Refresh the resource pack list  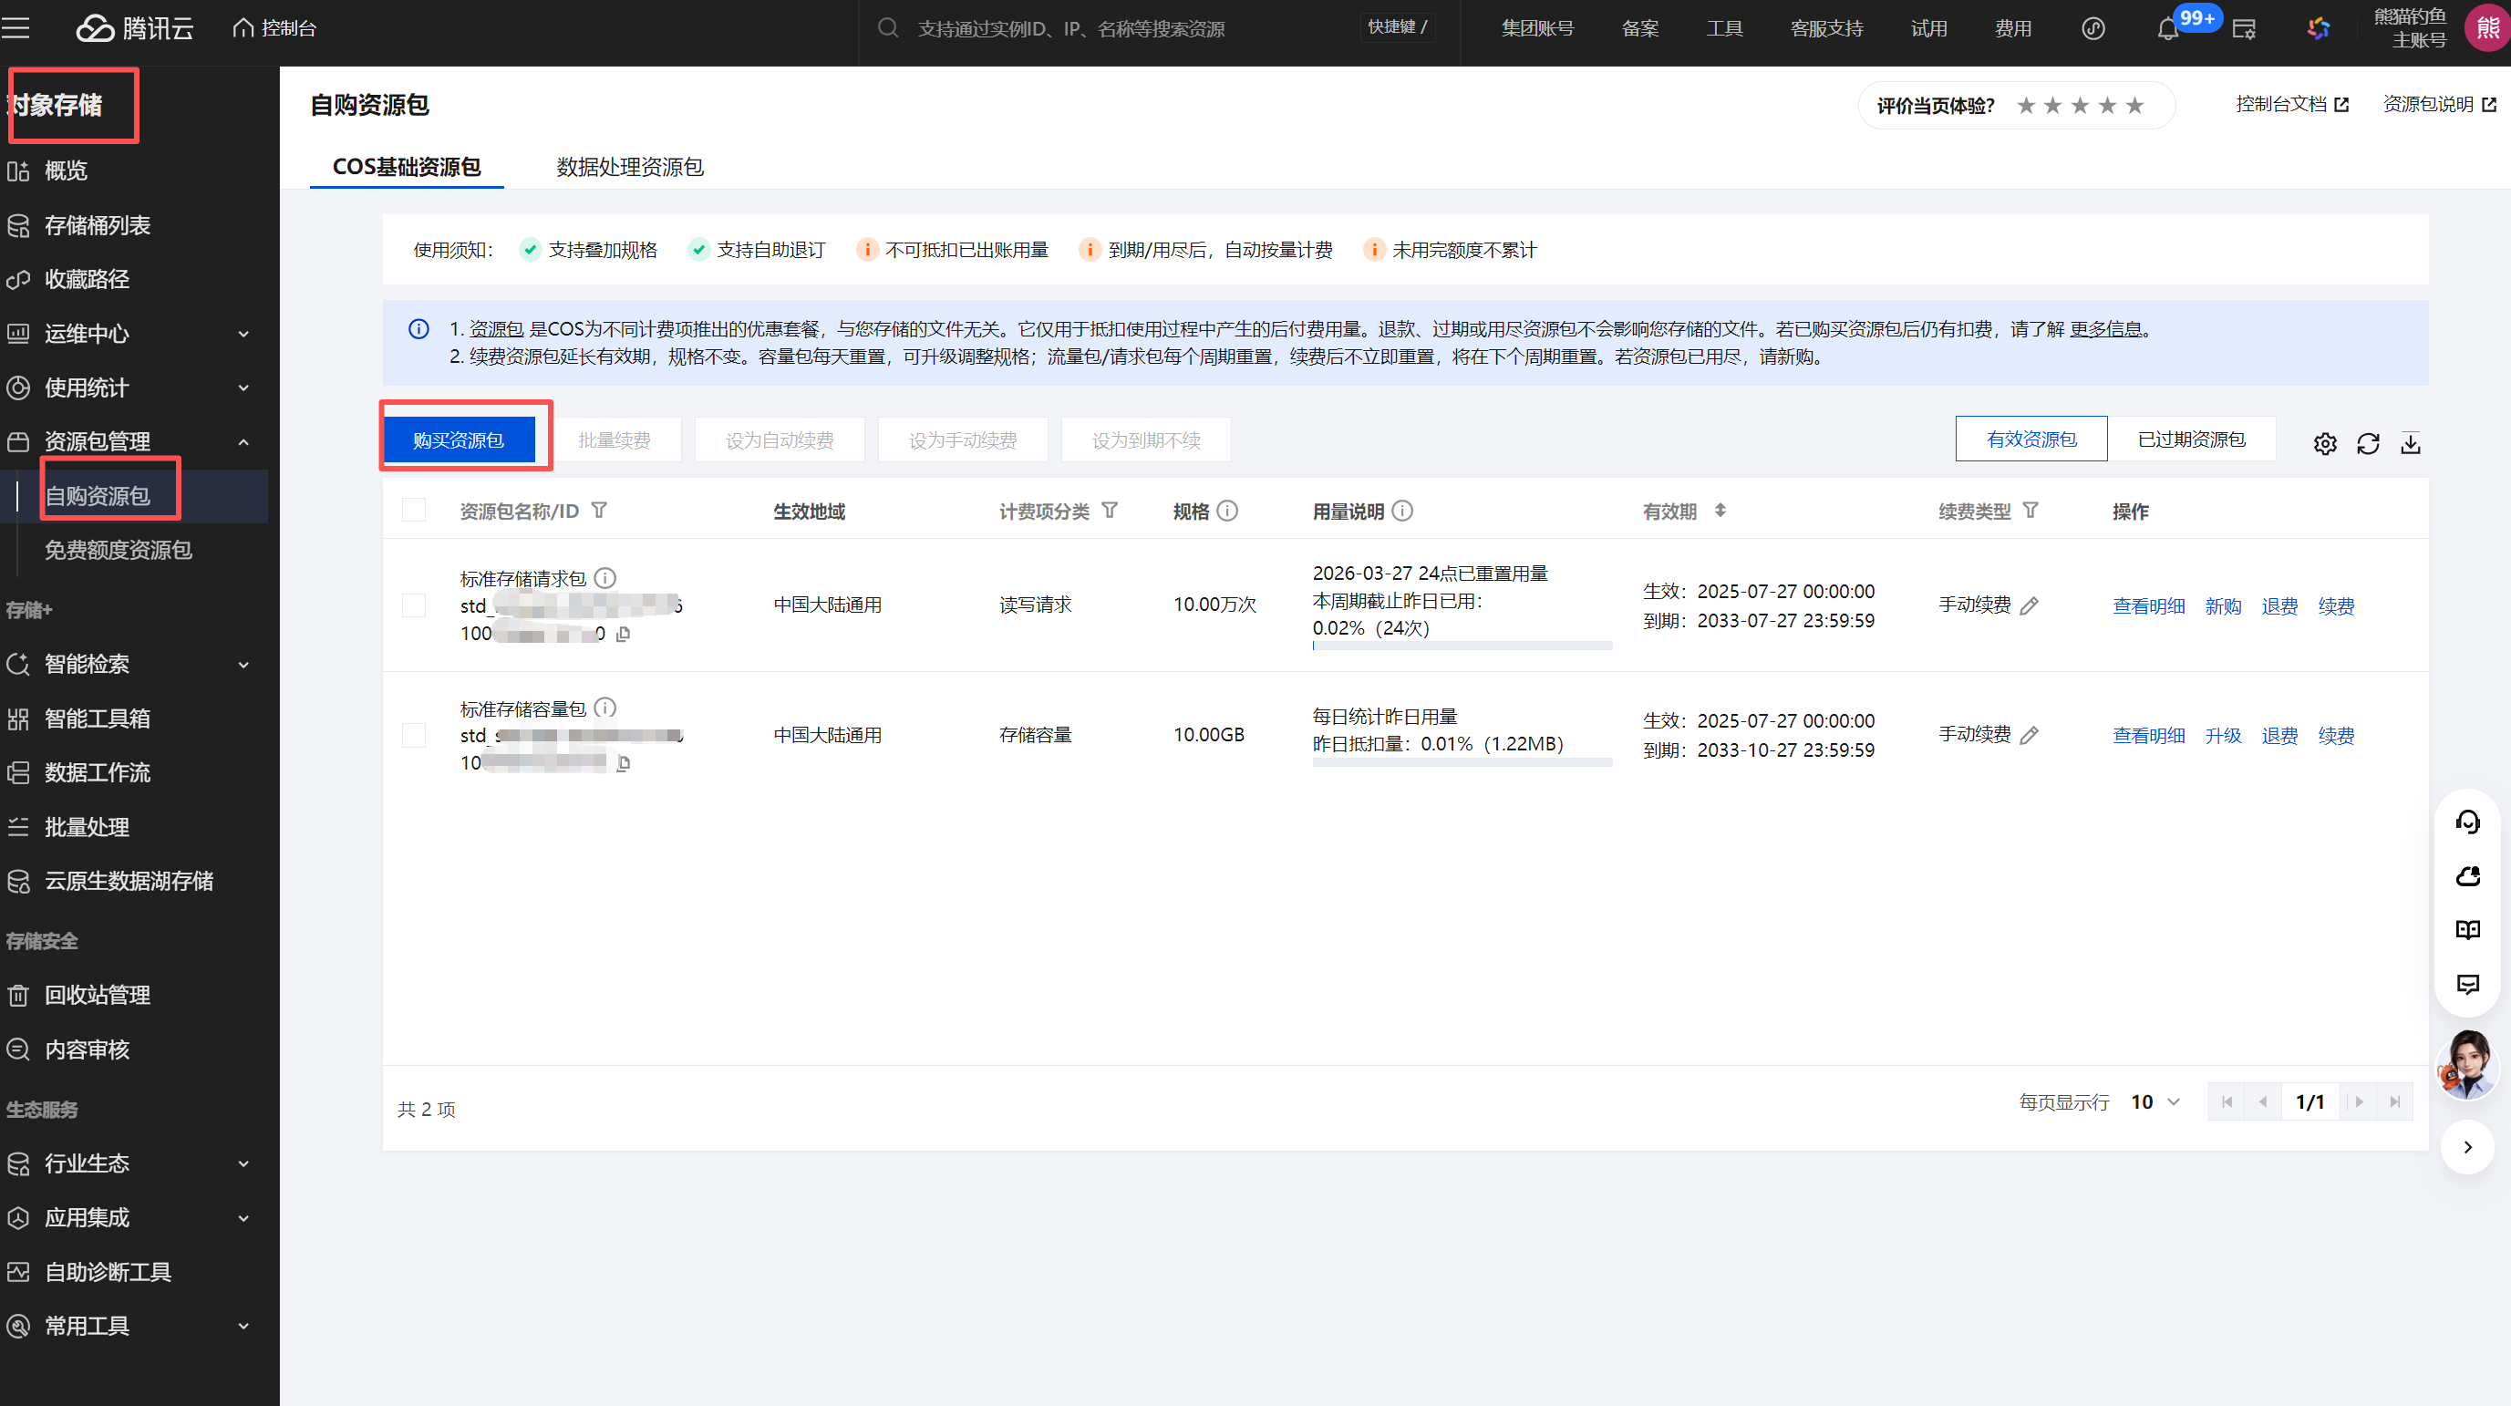(x=2368, y=444)
